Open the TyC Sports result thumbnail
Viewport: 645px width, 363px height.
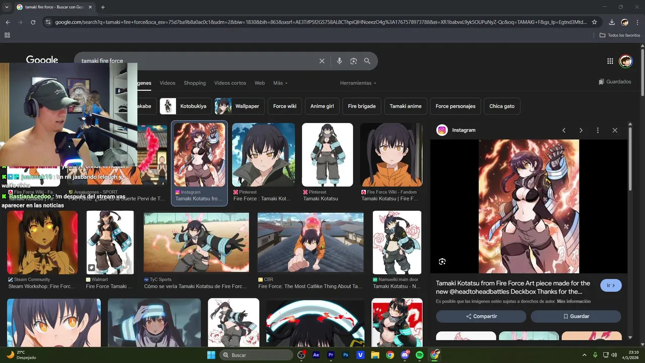point(196,243)
